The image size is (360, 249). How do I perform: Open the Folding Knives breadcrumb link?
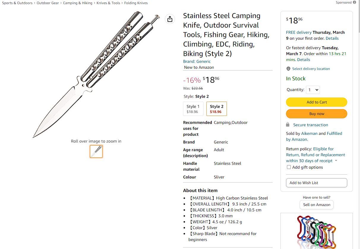click(x=136, y=3)
